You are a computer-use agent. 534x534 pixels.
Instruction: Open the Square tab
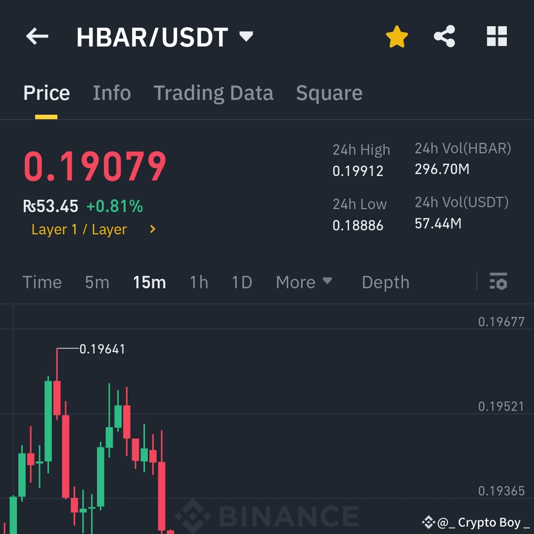[x=329, y=93]
